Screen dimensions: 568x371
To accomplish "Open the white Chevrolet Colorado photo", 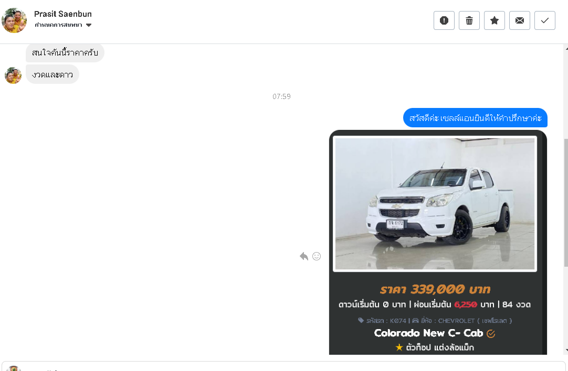I will click(x=435, y=204).
